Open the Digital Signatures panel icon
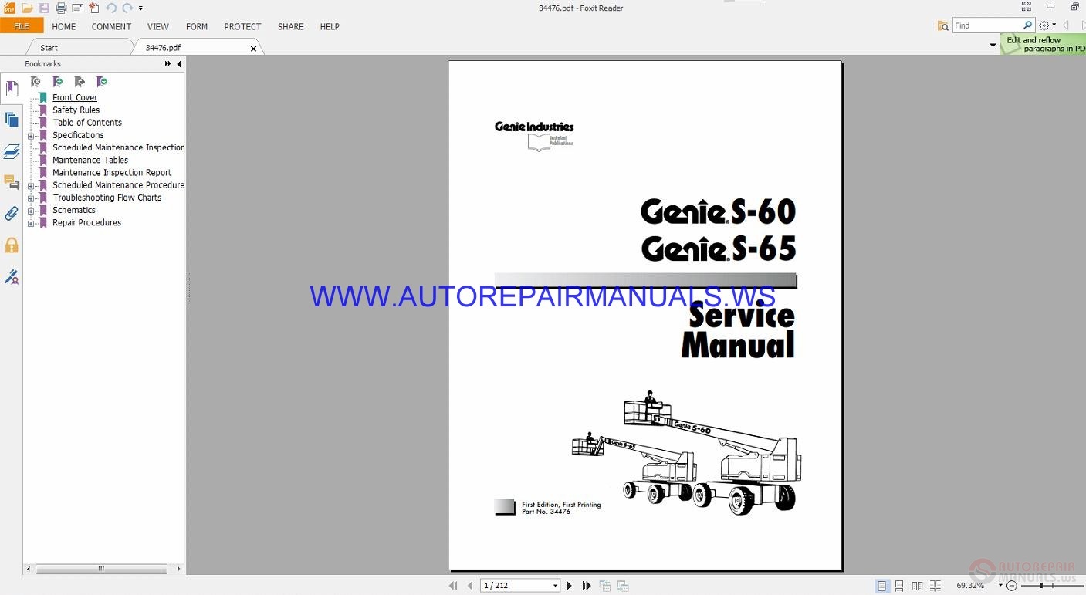Viewport: 1086px width, 595px height. pos(12,276)
